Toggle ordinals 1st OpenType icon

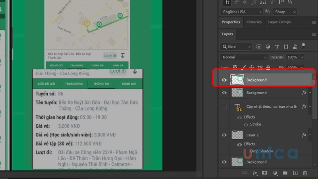(281, 2)
